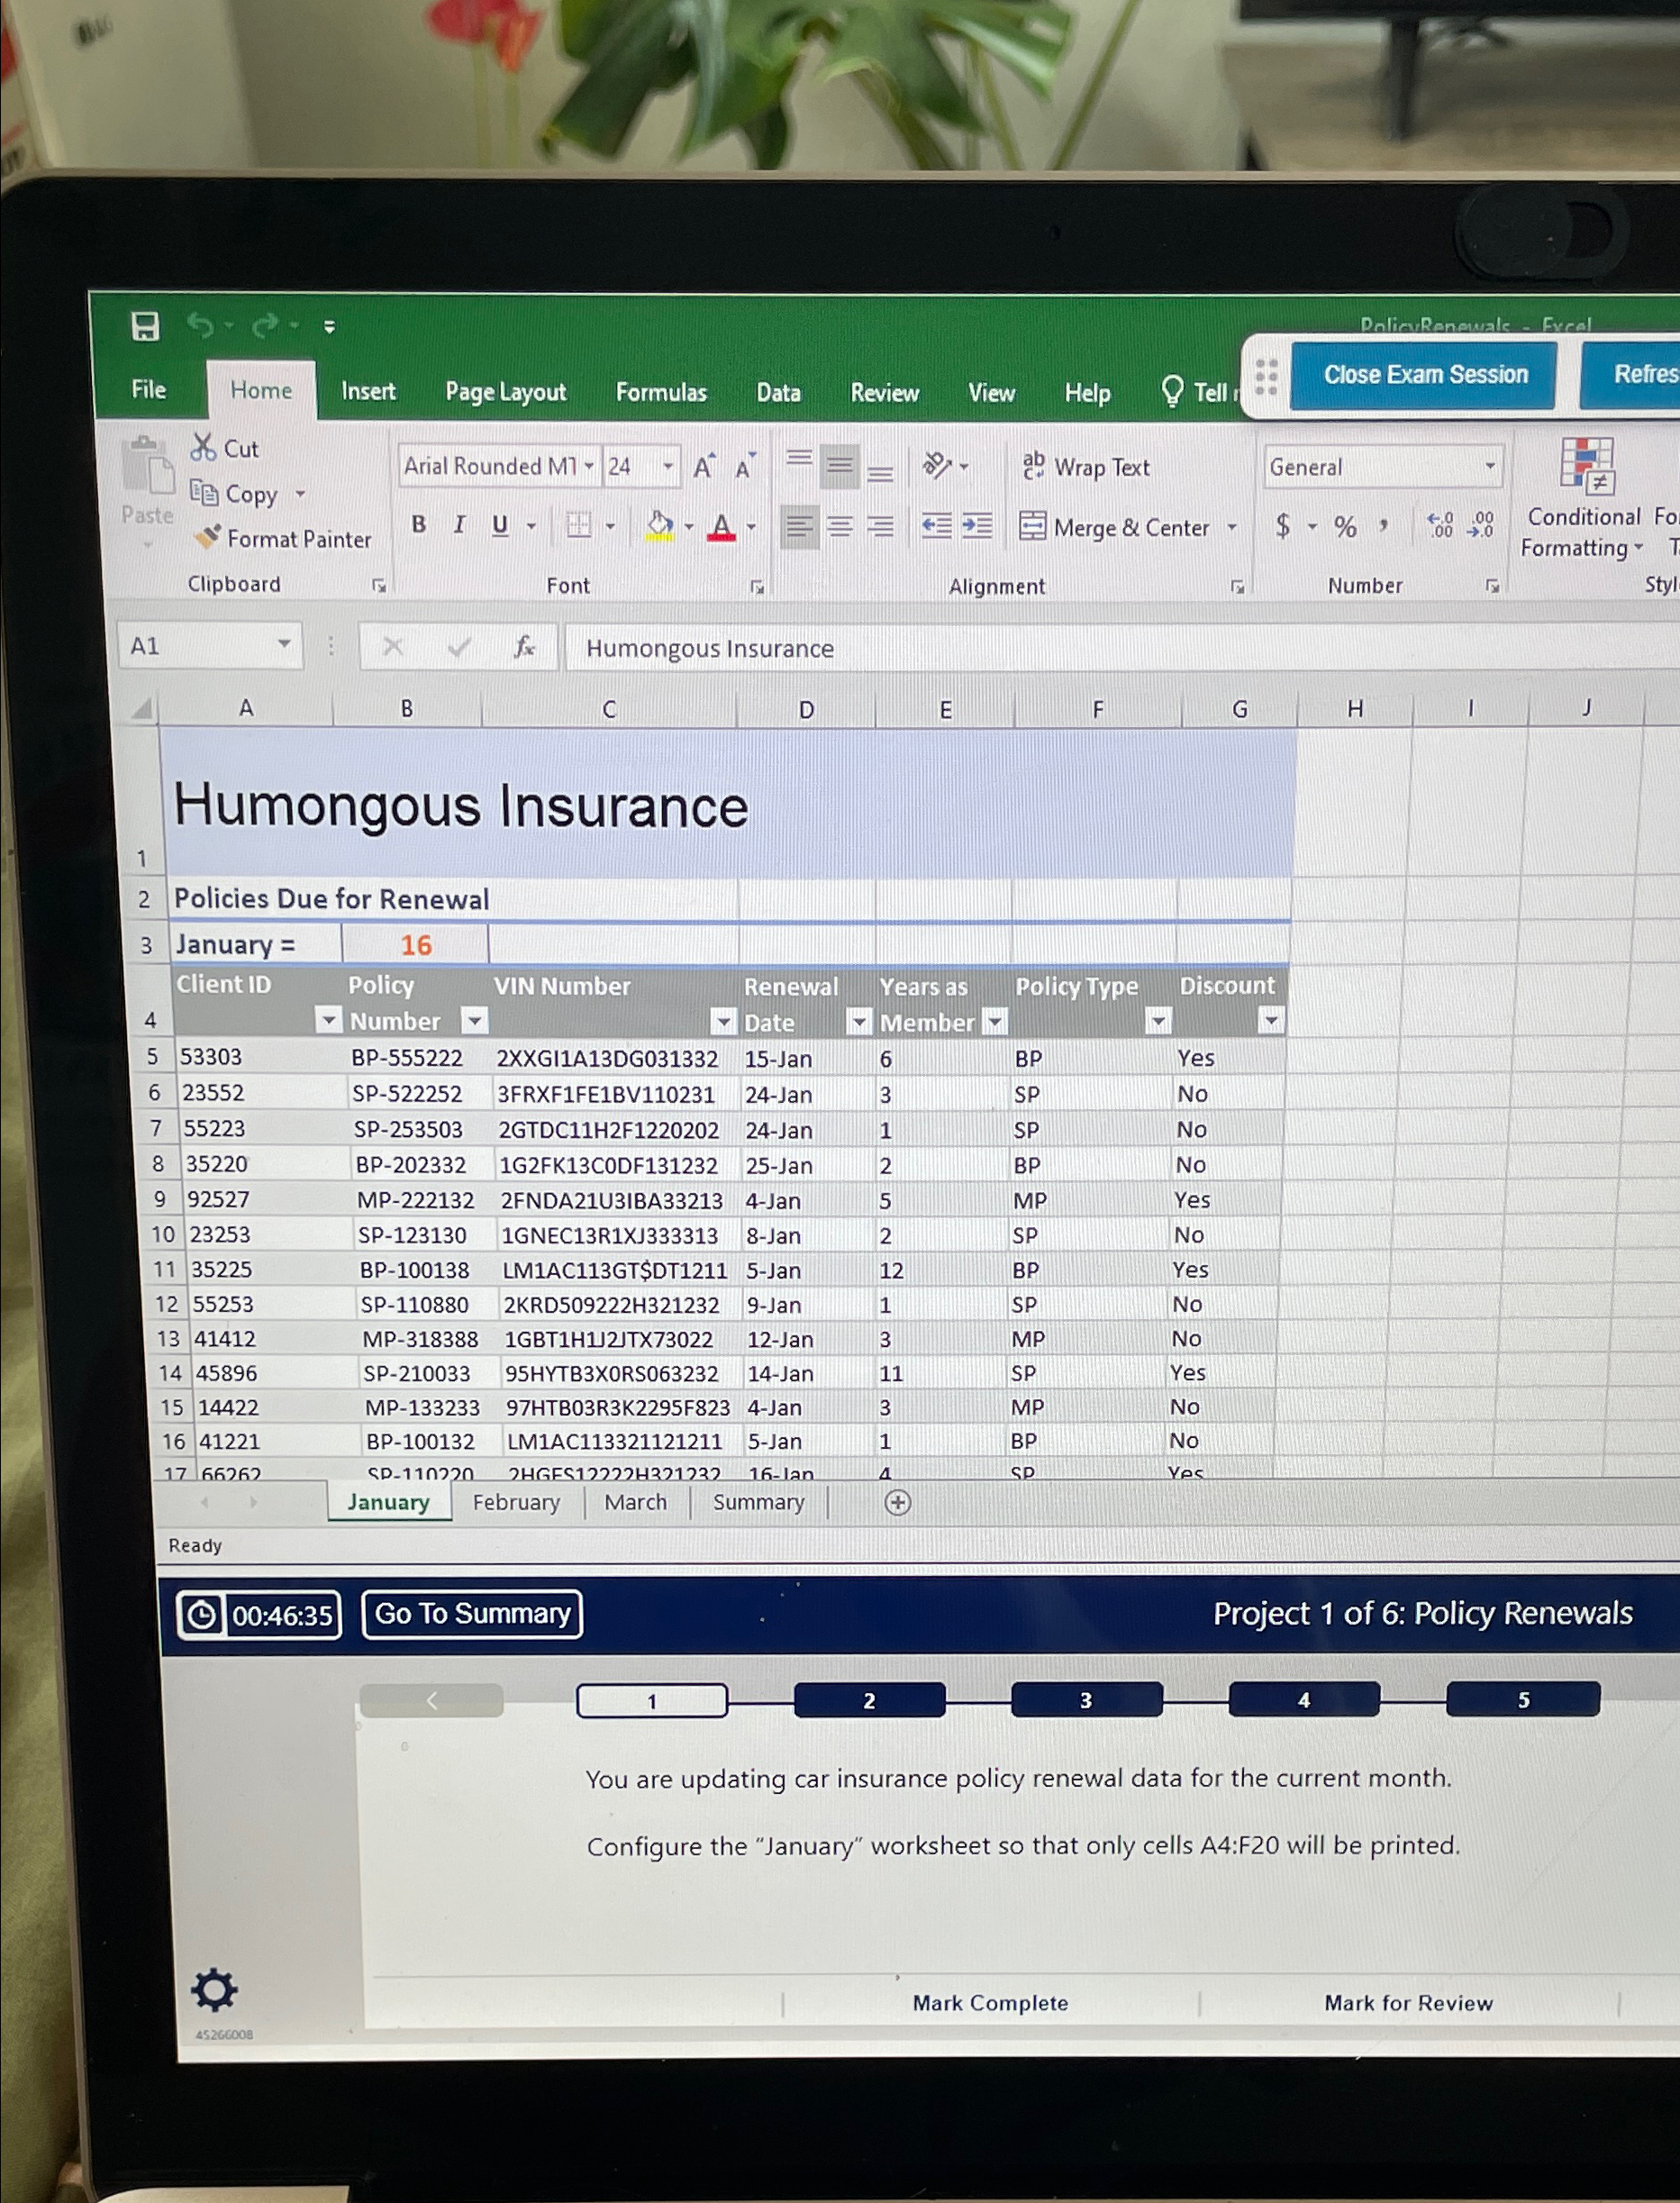This screenshot has height=2203, width=1680.
Task: Open the Client ID column filter
Action: tap(328, 1020)
